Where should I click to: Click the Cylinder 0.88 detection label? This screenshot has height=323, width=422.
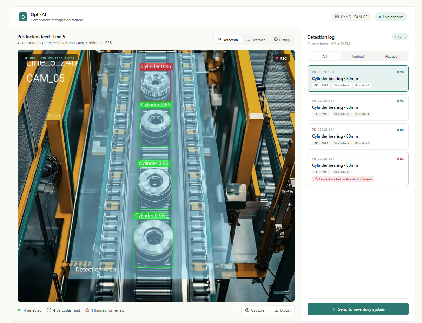[156, 105]
